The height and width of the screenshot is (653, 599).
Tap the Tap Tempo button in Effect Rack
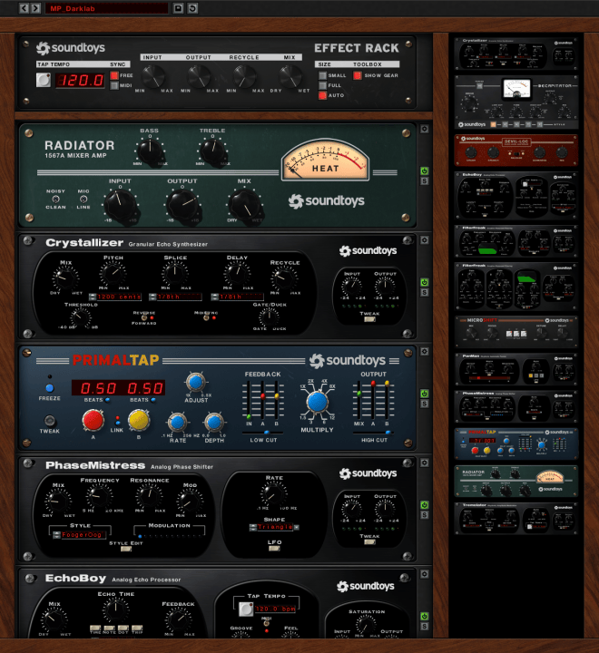click(44, 80)
